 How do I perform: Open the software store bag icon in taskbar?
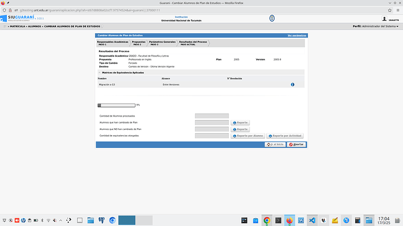pyautogui.click(x=255, y=220)
